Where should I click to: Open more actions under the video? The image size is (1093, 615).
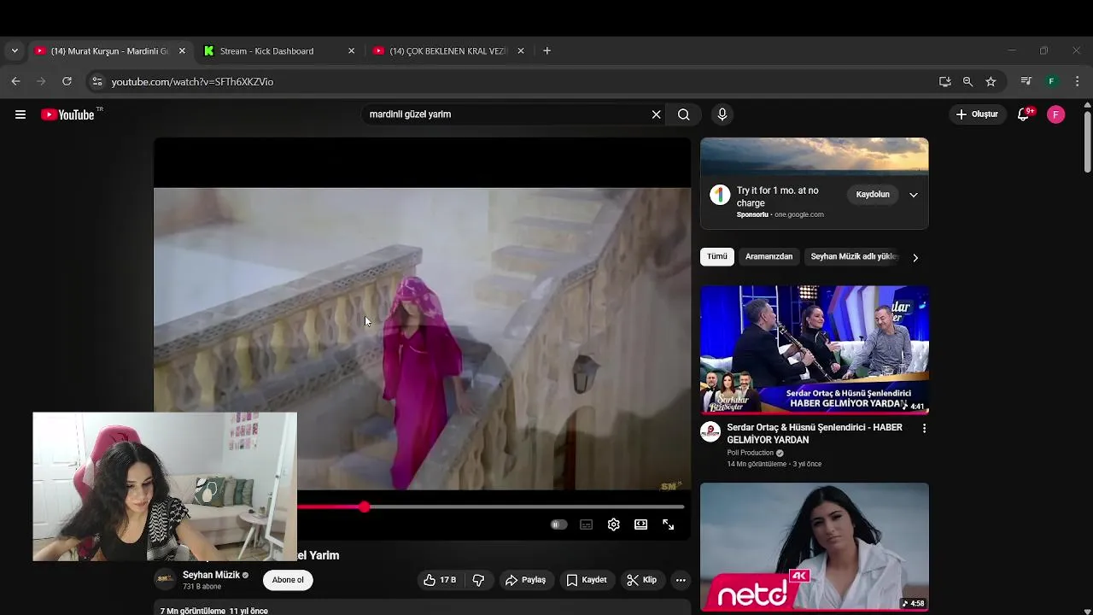(x=681, y=580)
